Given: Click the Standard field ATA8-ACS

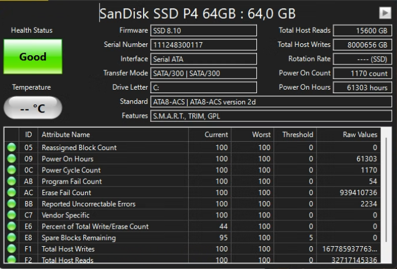Looking at the screenshot, I should pyautogui.click(x=271, y=102).
